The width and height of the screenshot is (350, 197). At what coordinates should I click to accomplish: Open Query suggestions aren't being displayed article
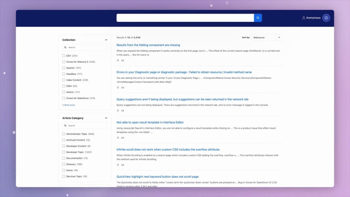182,99
